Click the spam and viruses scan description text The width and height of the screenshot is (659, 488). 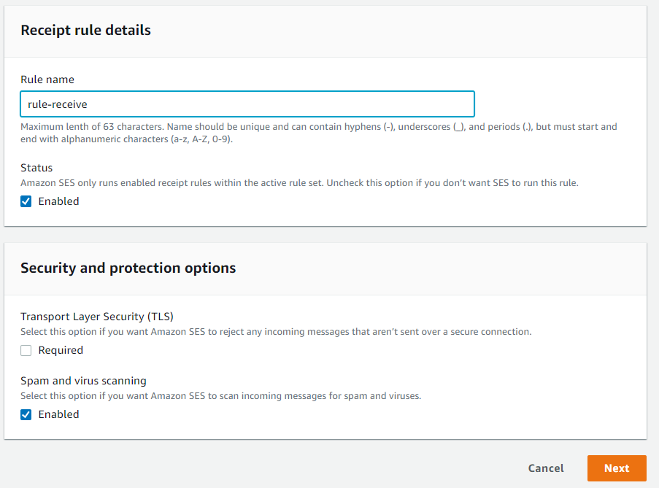220,396
